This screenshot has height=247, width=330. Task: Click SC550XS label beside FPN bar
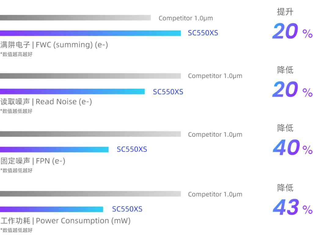tap(132, 149)
